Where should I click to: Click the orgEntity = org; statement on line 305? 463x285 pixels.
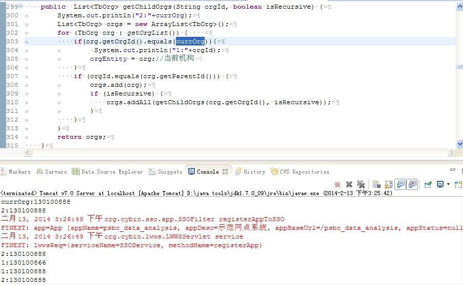tap(122, 59)
